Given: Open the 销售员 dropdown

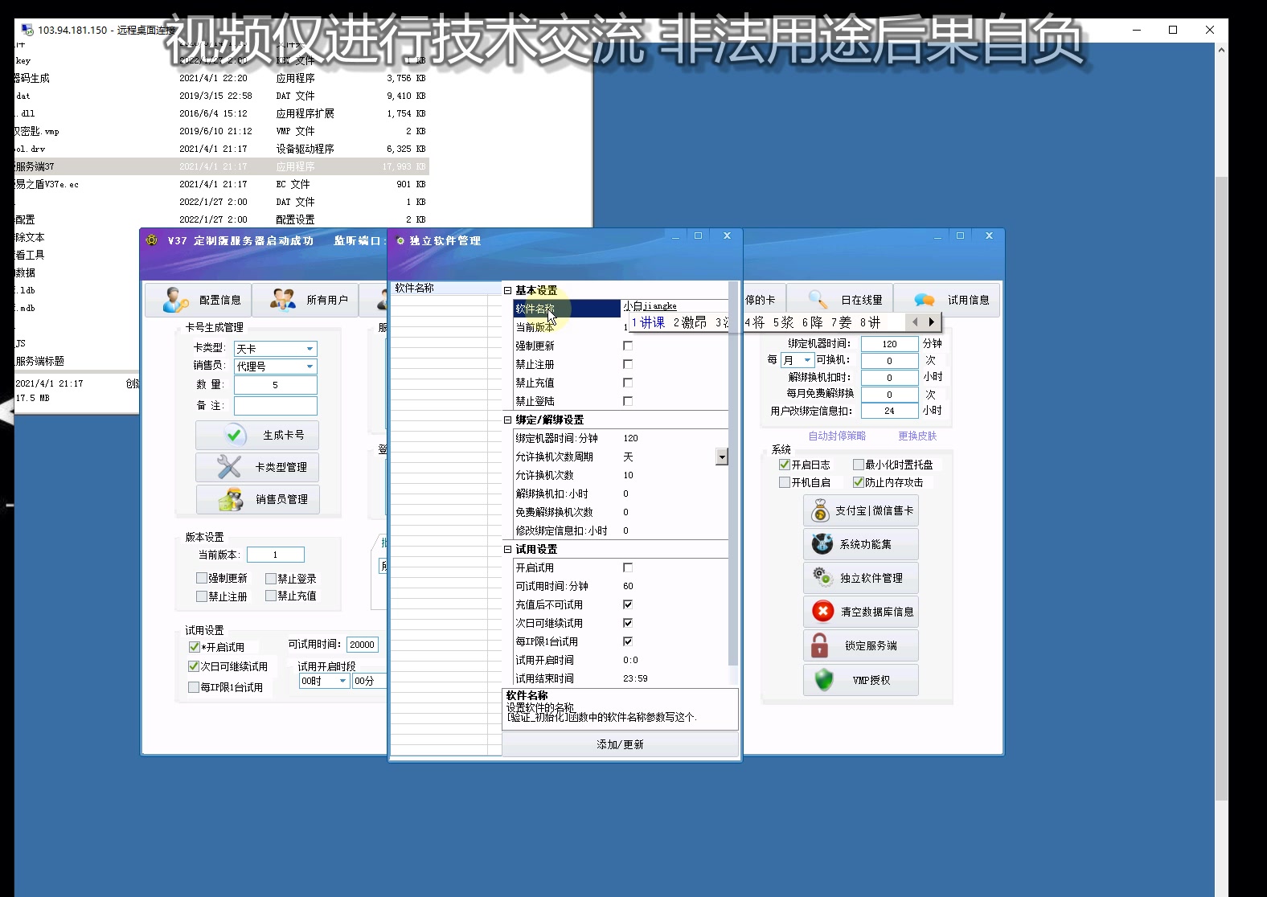Looking at the screenshot, I should 310,367.
